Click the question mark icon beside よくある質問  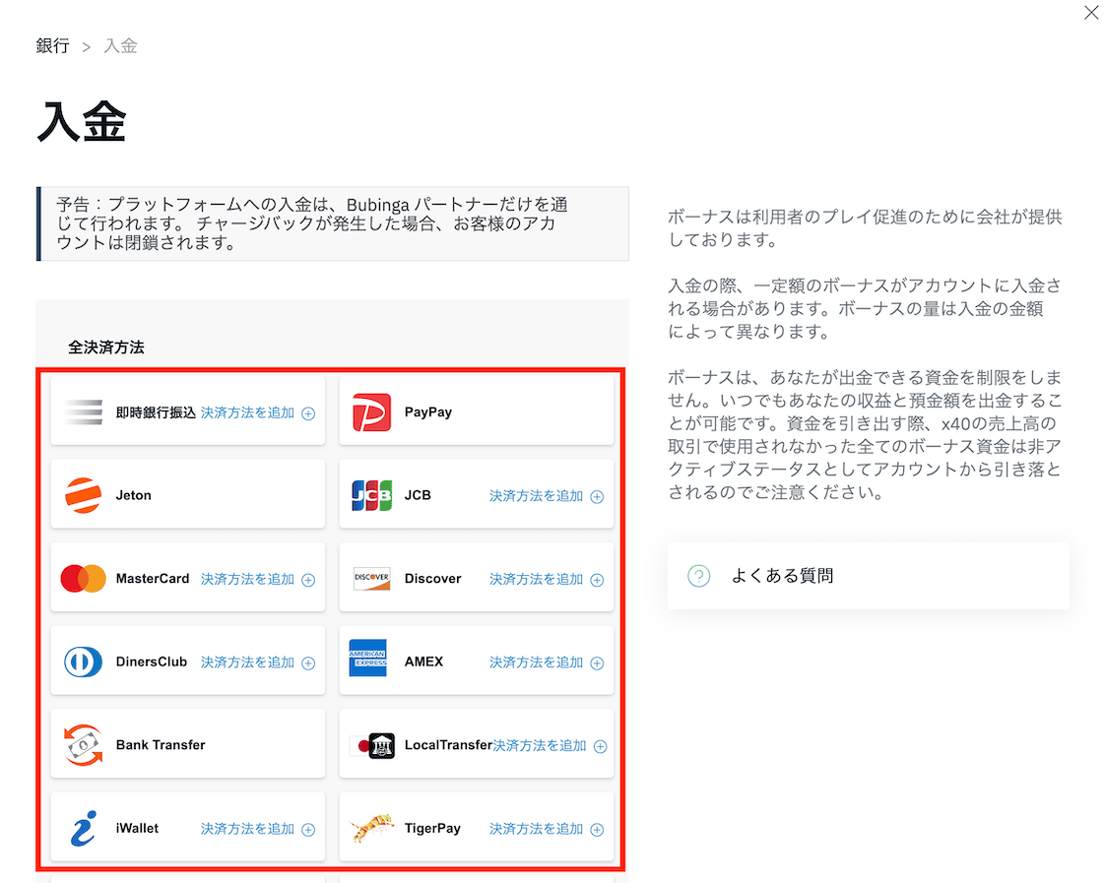point(698,576)
